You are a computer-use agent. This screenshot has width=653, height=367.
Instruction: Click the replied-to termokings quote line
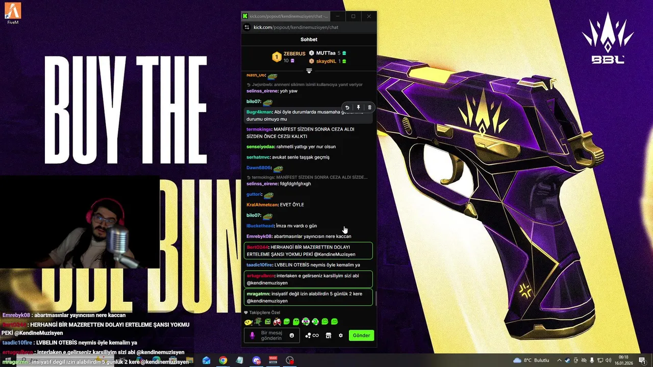[x=307, y=177]
